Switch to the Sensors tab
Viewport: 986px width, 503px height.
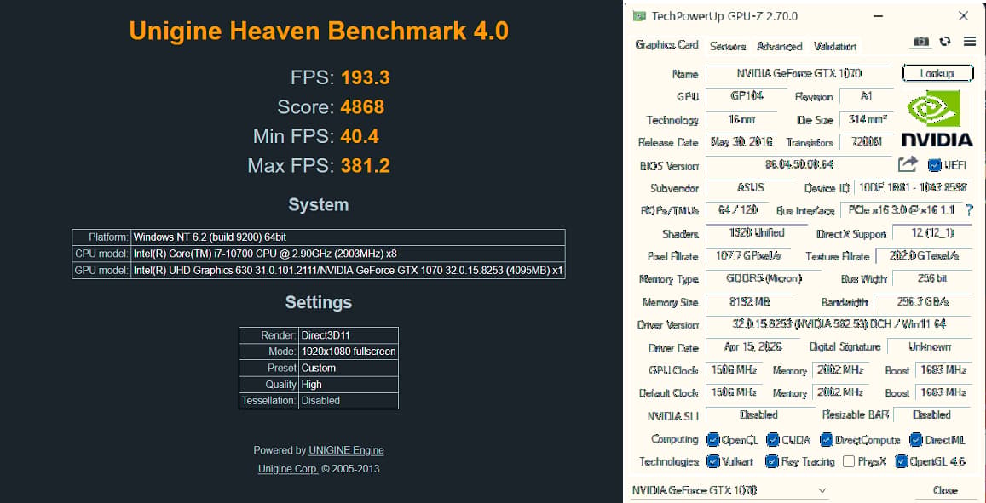click(x=728, y=46)
